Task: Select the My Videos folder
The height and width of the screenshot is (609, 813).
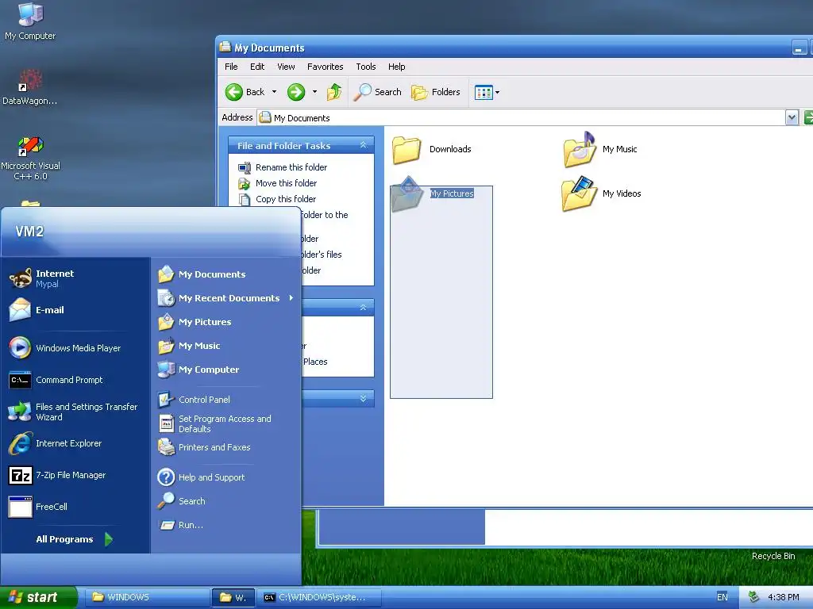Action: pyautogui.click(x=602, y=193)
